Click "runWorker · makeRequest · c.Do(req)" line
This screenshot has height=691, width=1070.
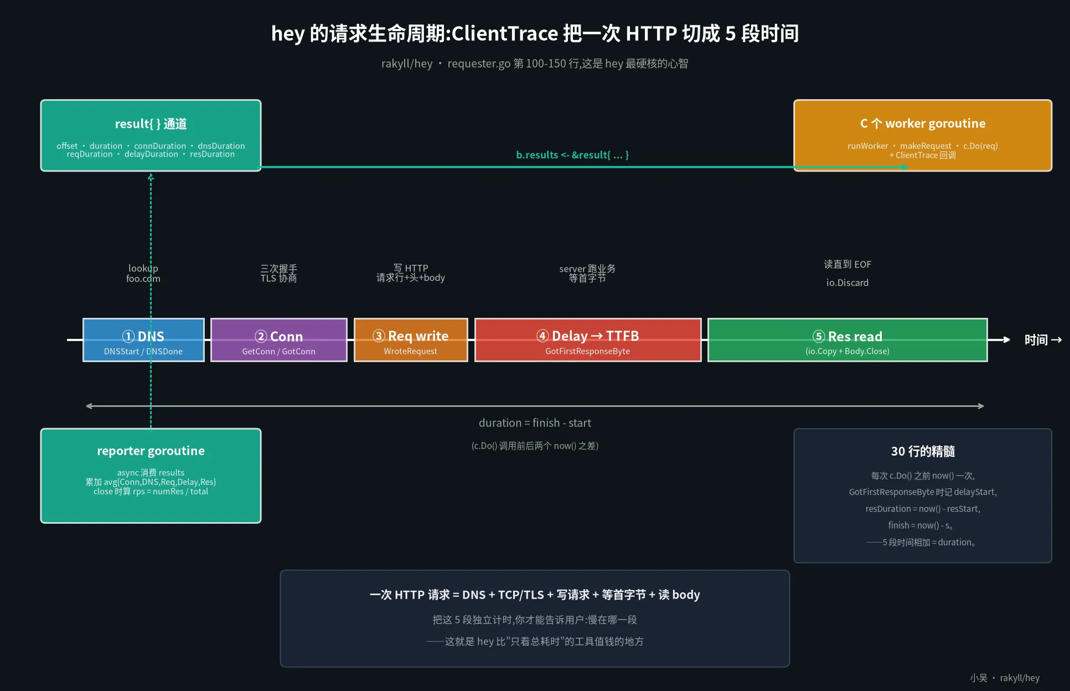(x=923, y=146)
